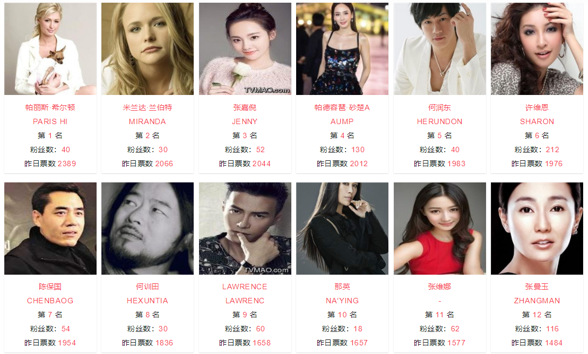Open the 张嘉倪 name link
Image resolution: width=588 pixels, height=354 pixels.
(x=245, y=107)
